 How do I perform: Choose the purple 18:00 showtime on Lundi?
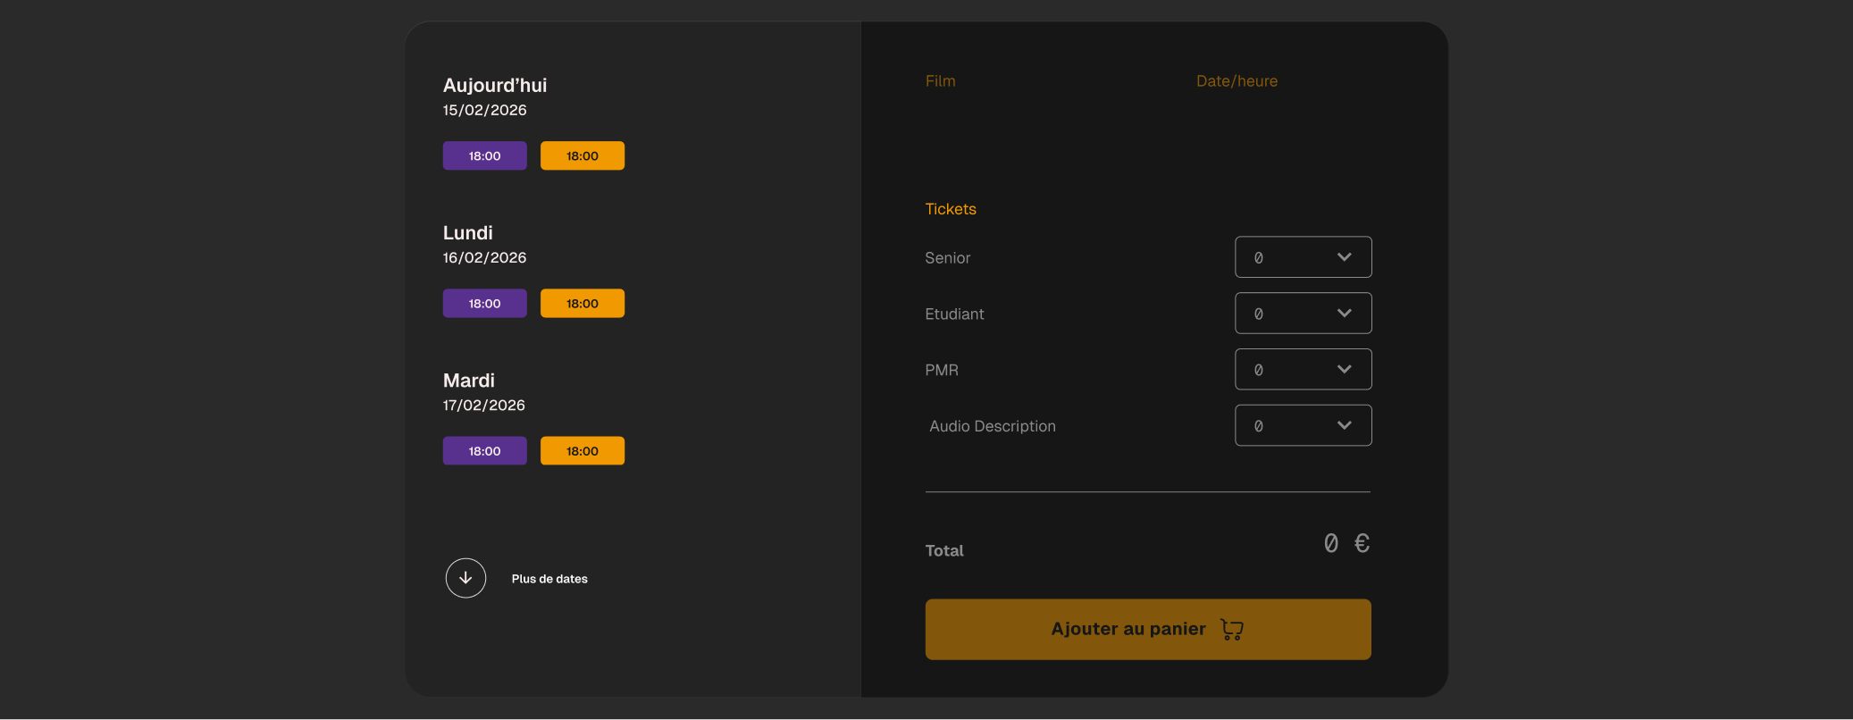point(484,304)
